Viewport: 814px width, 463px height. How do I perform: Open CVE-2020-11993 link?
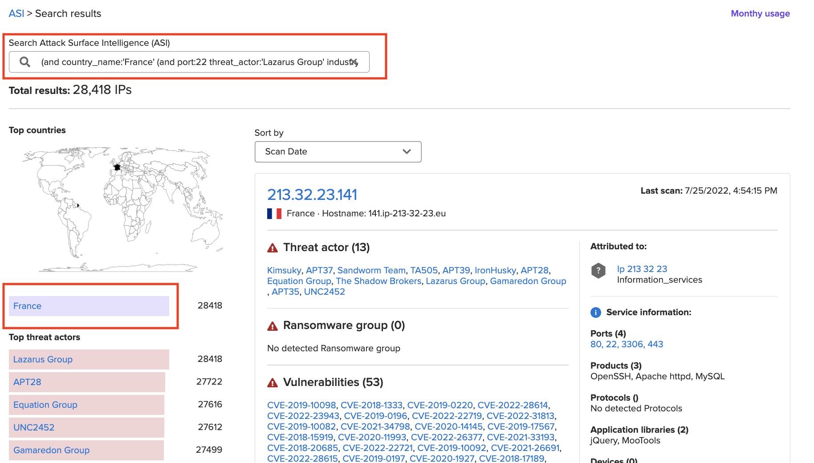click(x=372, y=437)
